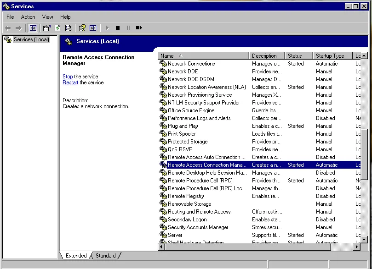Image resolution: width=372 pixels, height=269 pixels.
Task: Click the vertical scrollbar up arrow
Action: (364, 56)
